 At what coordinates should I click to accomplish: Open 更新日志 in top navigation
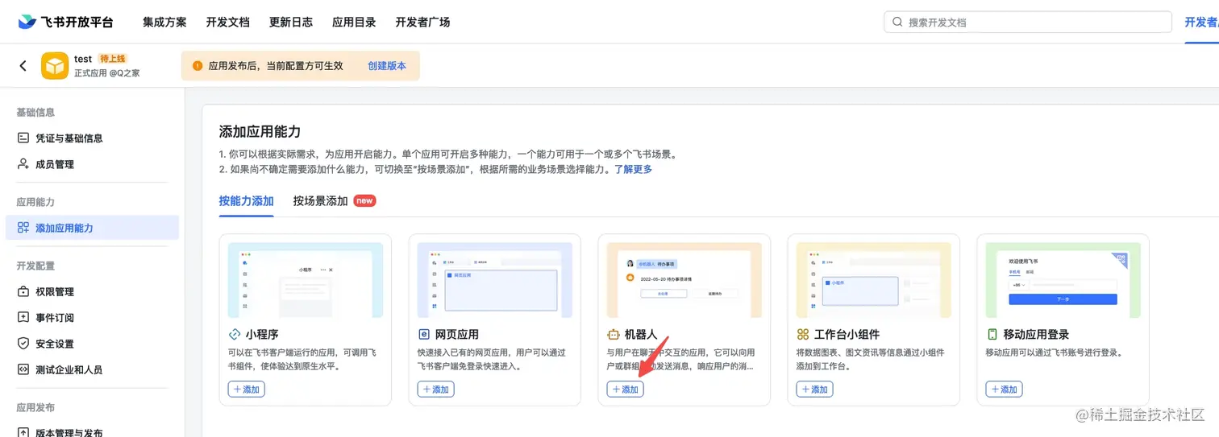pos(291,23)
